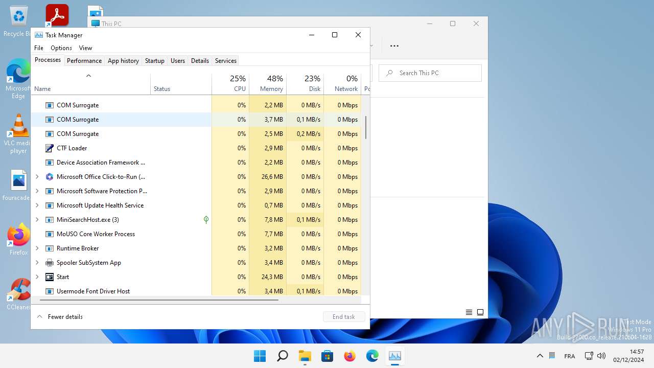Collapse Task Manager with Fewer details
This screenshot has width=654, height=368.
[x=60, y=317]
